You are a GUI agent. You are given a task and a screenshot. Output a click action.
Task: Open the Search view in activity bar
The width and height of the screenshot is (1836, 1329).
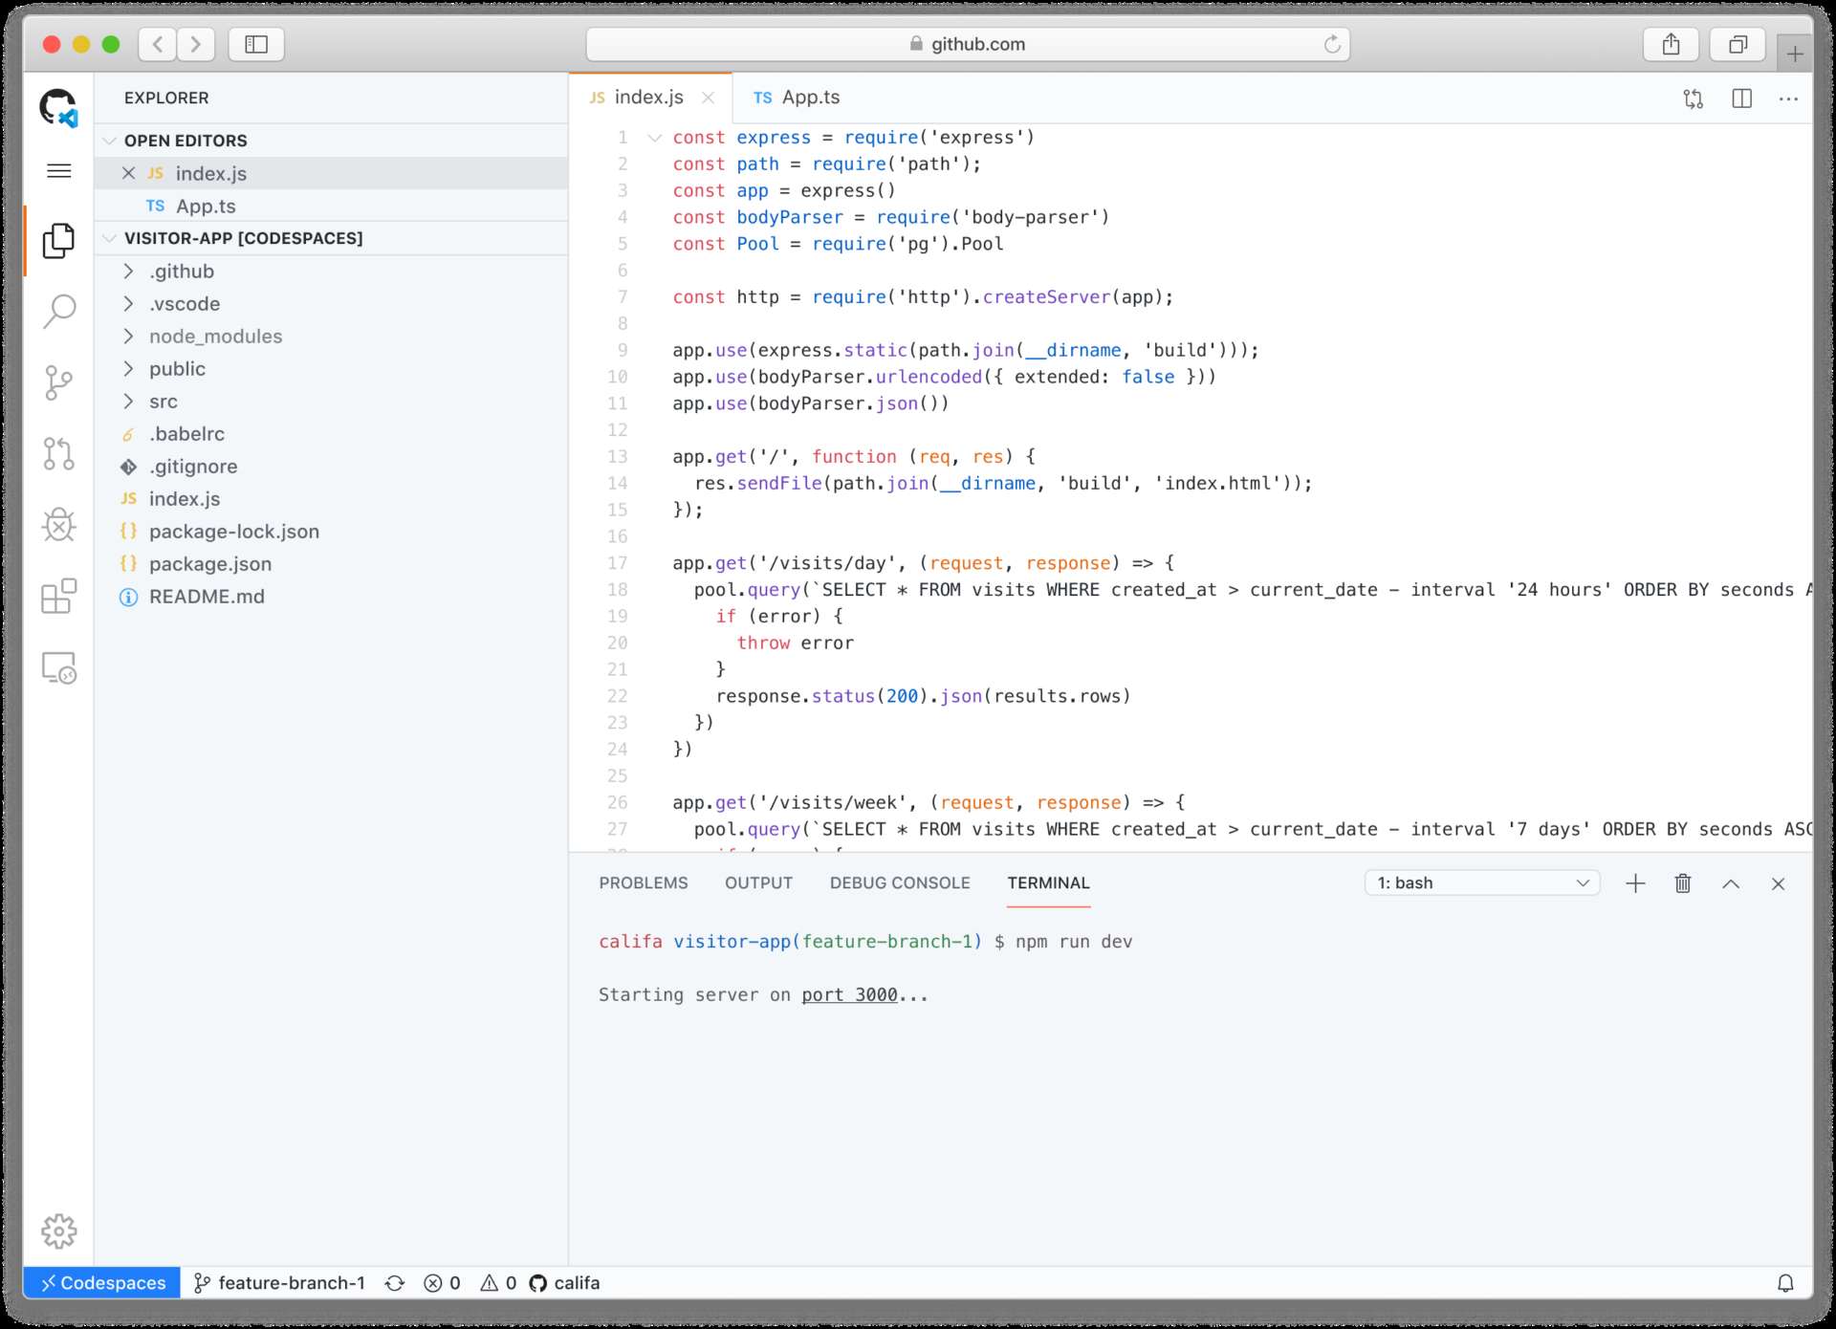[58, 311]
